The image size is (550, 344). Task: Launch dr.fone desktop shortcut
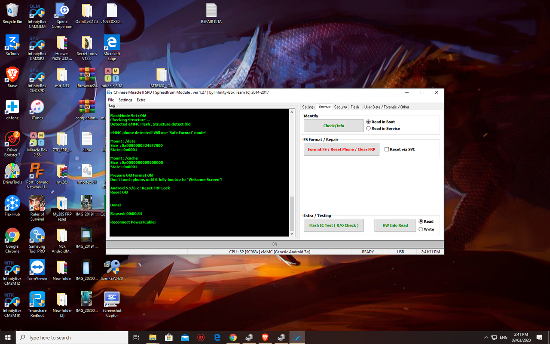[x=12, y=109]
